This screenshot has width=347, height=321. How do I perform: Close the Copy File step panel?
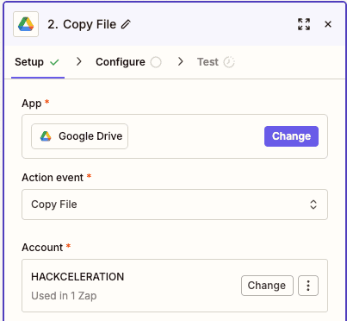328,24
